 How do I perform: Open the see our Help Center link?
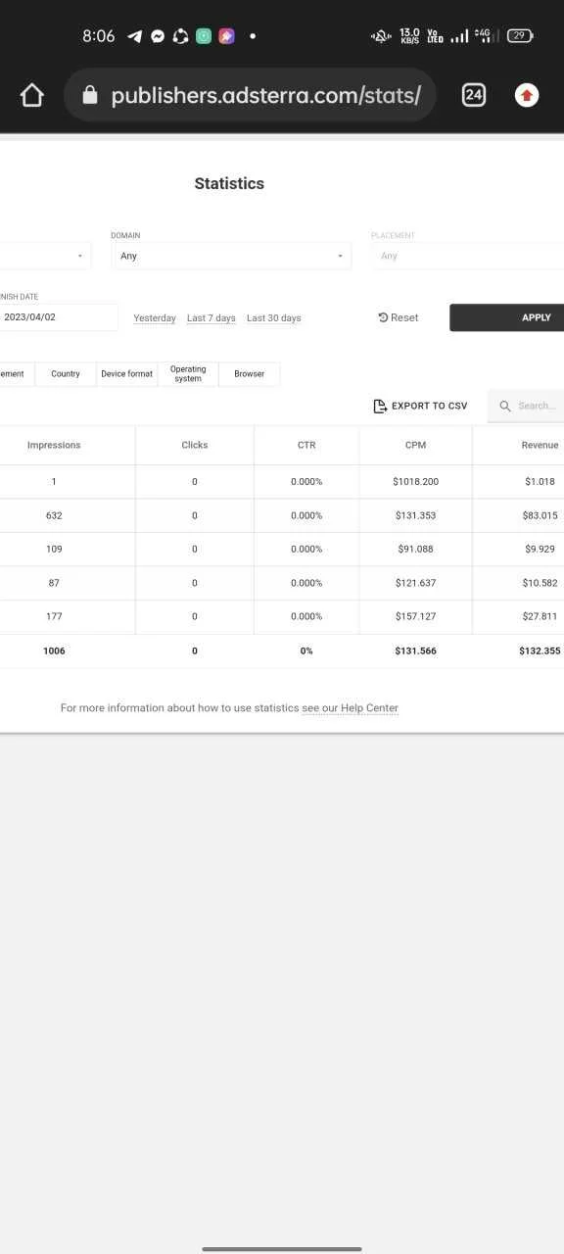point(350,707)
